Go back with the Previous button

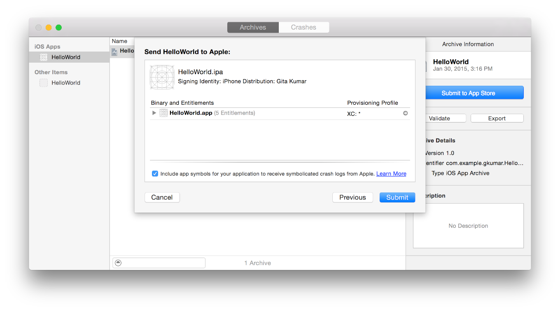(352, 197)
